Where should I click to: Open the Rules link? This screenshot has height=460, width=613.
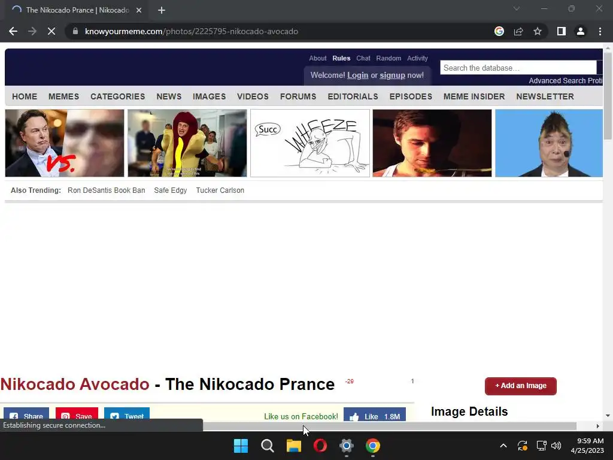[341, 58]
